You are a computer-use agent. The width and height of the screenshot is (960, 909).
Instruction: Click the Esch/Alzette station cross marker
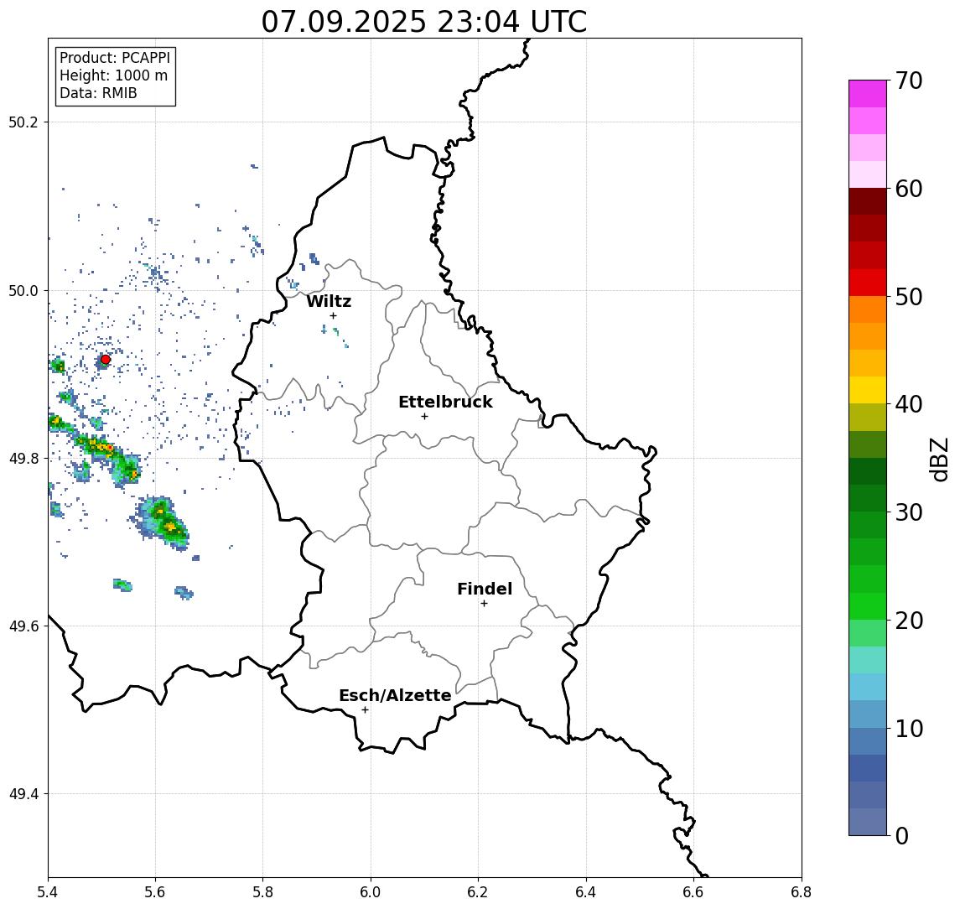(x=365, y=710)
